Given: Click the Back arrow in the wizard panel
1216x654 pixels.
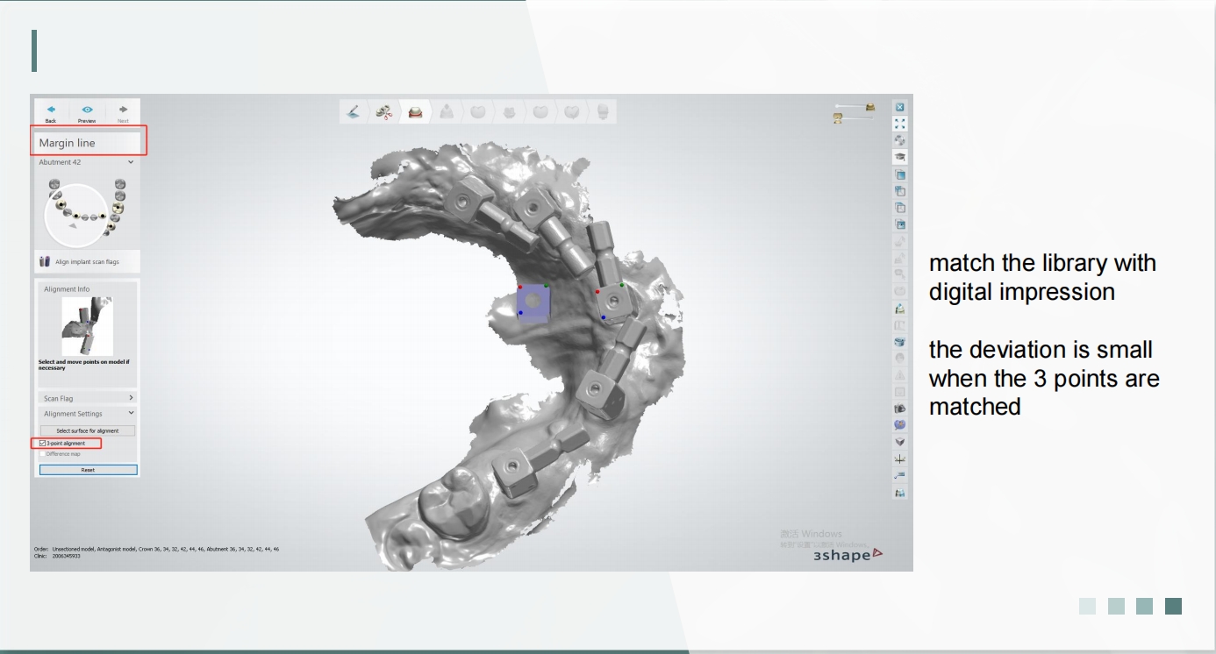Looking at the screenshot, I should (51, 110).
